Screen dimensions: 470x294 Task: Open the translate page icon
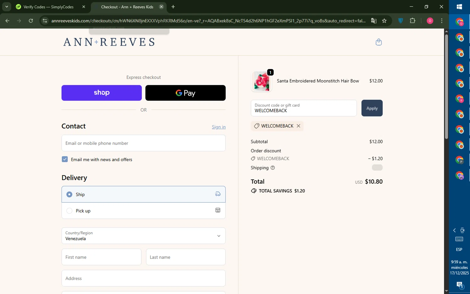pos(374,21)
